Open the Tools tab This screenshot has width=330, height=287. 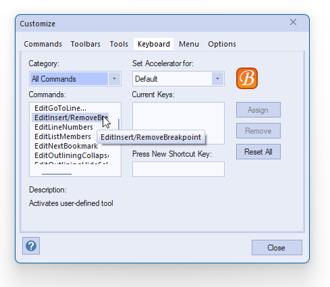pyautogui.click(x=119, y=44)
